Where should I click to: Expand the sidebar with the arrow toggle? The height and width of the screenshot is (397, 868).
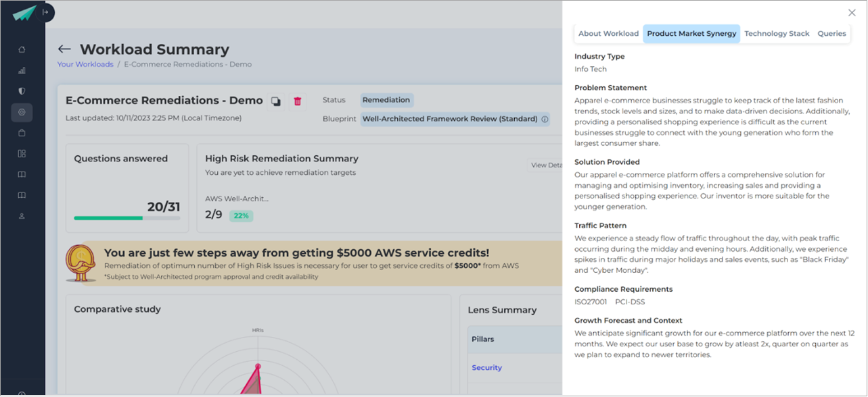point(45,12)
